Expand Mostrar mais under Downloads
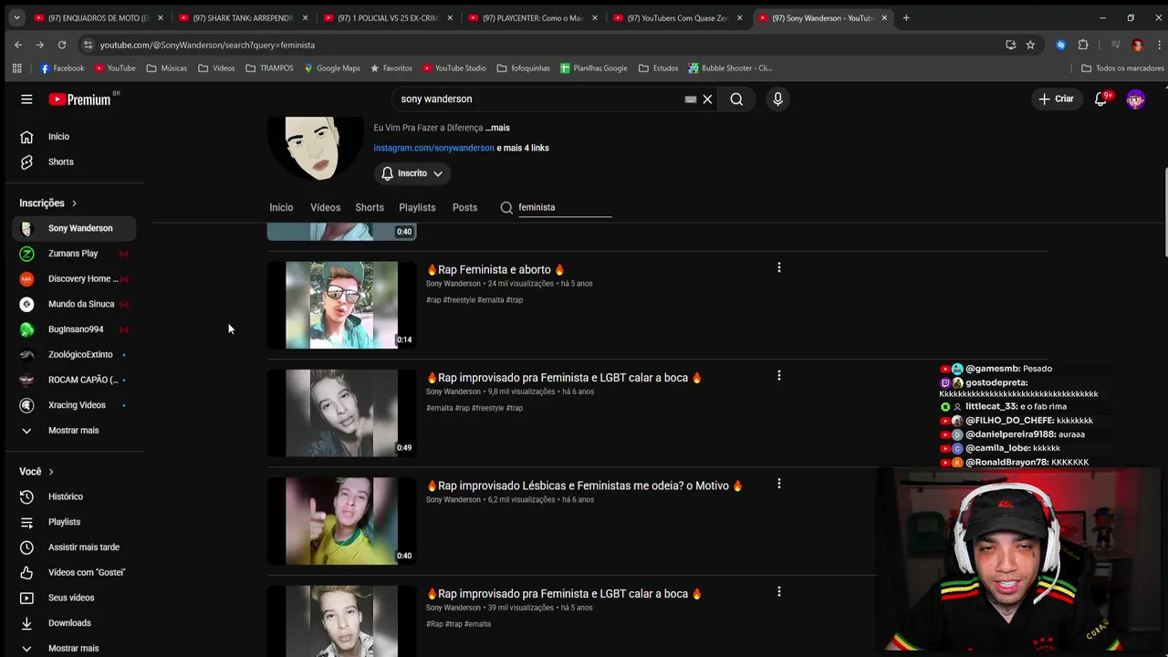Image resolution: width=1168 pixels, height=657 pixels. pos(75,648)
